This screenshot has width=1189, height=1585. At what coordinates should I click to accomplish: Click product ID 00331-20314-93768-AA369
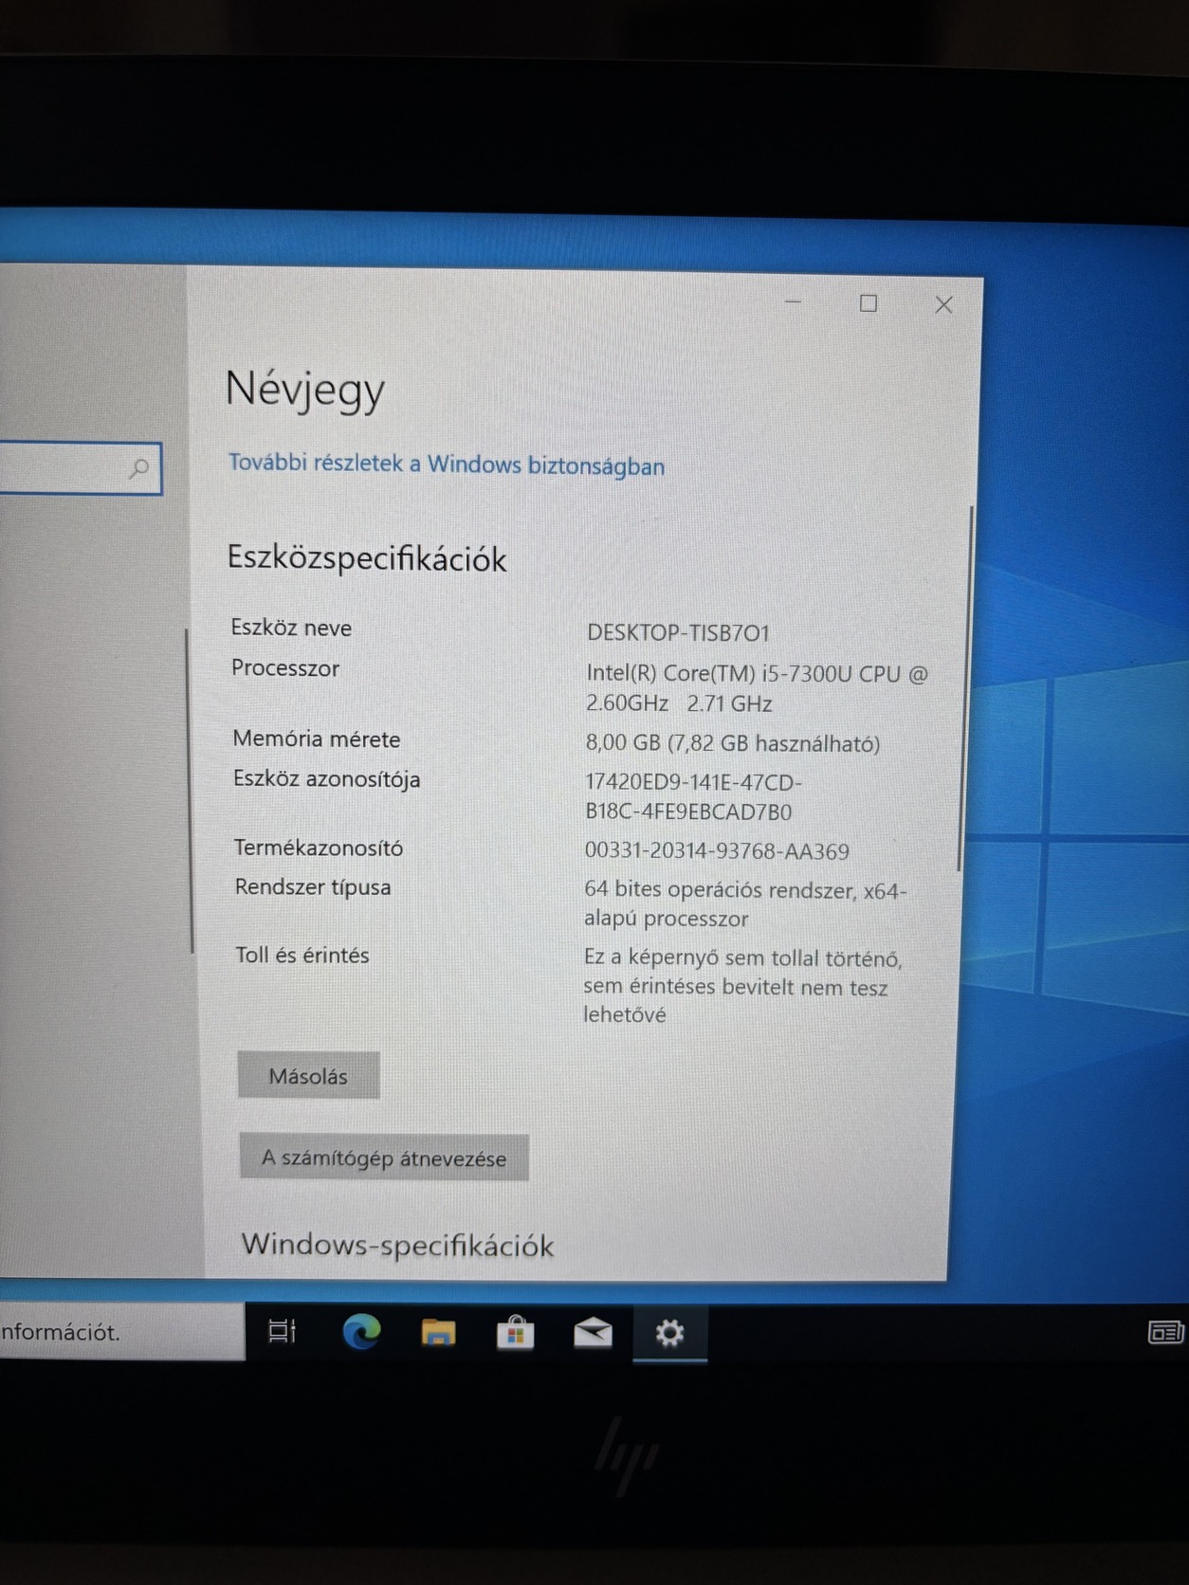[x=717, y=851]
